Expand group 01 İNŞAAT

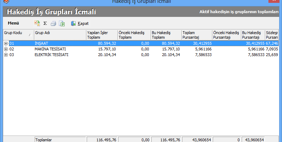point(6,43)
